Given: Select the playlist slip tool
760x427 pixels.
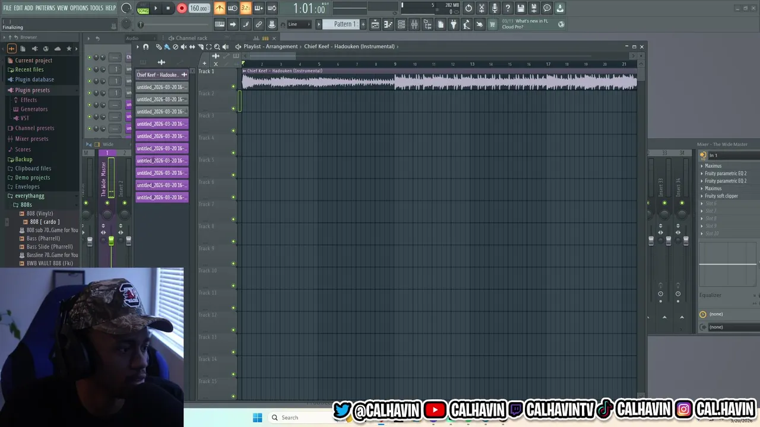Looking at the screenshot, I should [192, 47].
